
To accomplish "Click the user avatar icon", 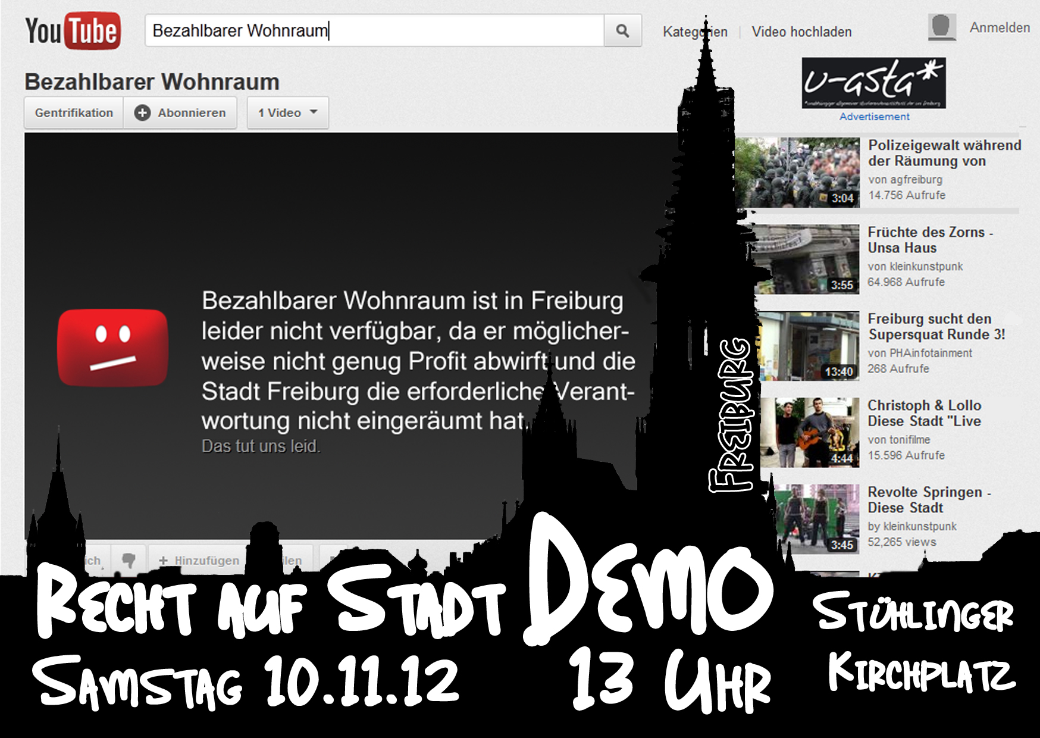I will [x=942, y=27].
